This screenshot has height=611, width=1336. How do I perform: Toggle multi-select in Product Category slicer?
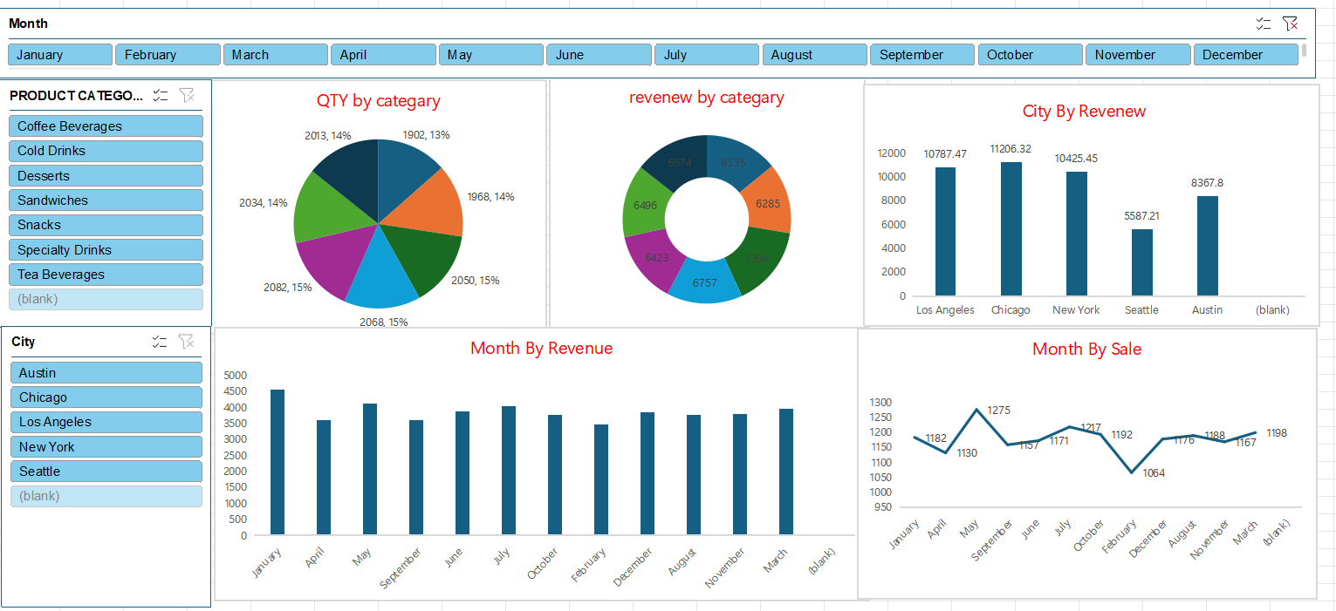point(160,95)
